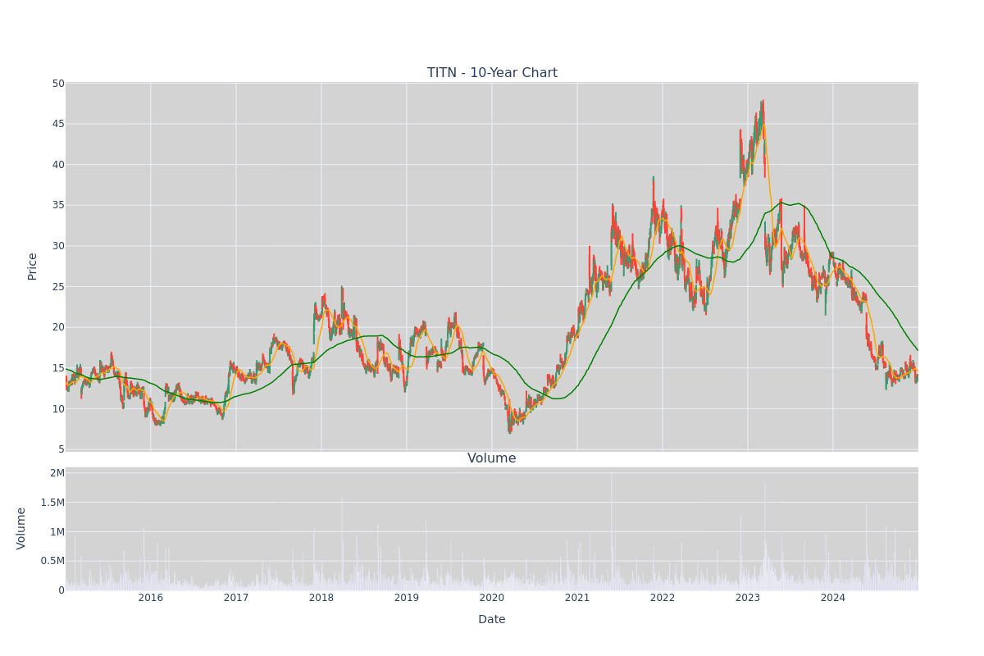Screen dimensions: 984x656
Task: Click the 'Price' y-axis label
Action: tap(33, 266)
